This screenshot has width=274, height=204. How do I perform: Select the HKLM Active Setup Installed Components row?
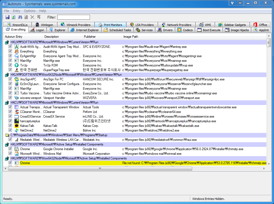(x=136, y=144)
